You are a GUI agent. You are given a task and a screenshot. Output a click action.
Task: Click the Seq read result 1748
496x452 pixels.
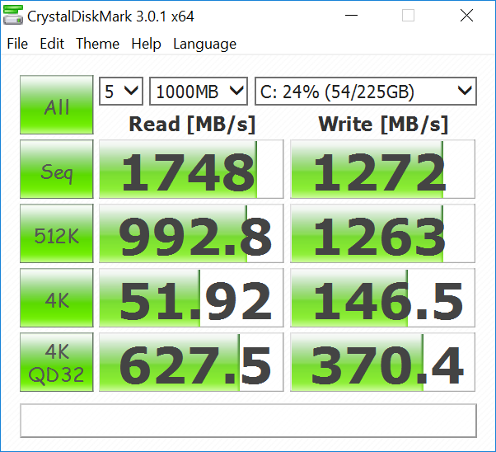tap(191, 169)
